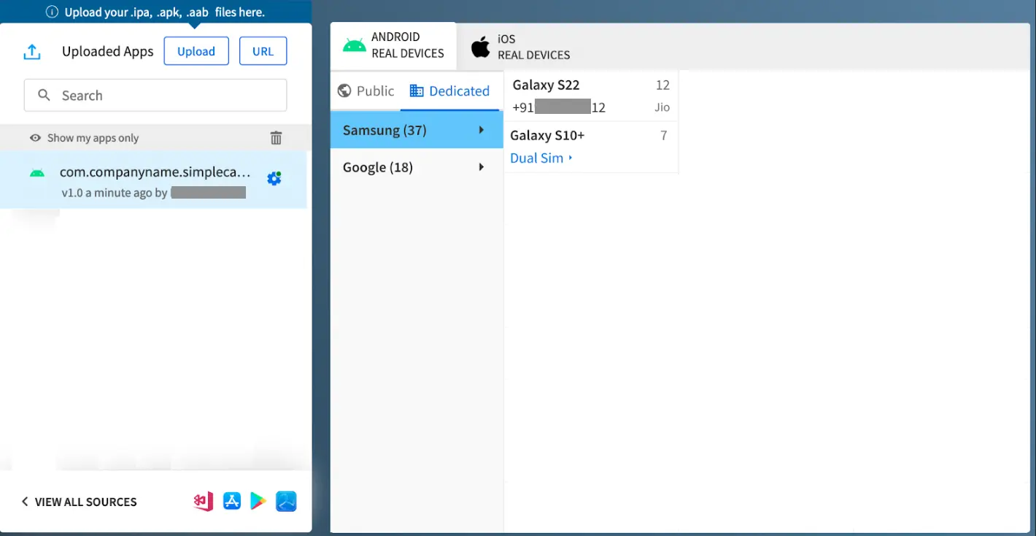The width and height of the screenshot is (1036, 536).
Task: Expand the Samsung (37) device list
Action: pos(416,131)
